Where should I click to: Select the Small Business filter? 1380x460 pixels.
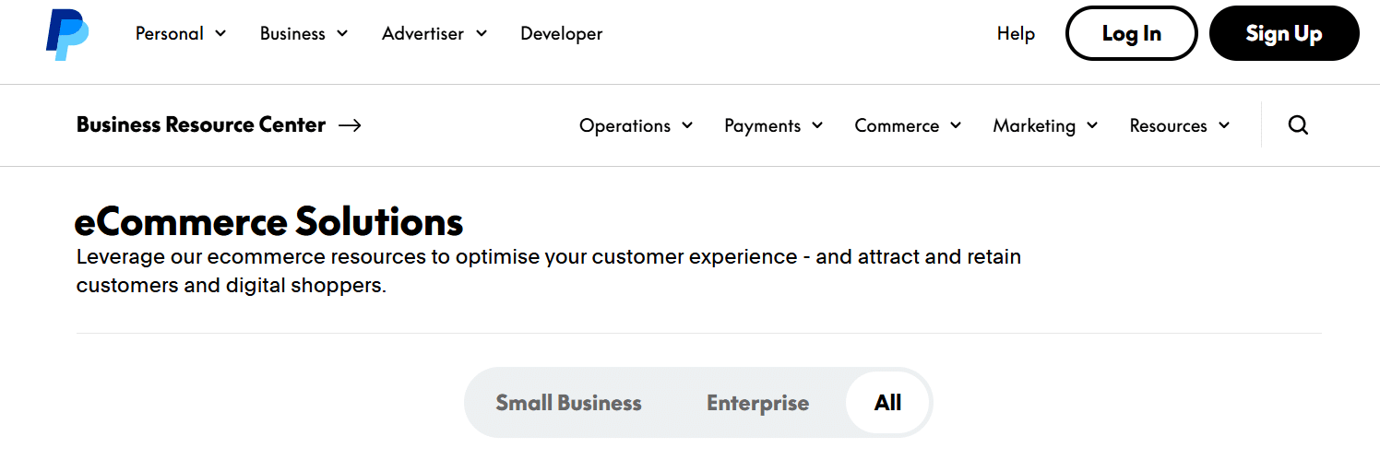tap(568, 403)
